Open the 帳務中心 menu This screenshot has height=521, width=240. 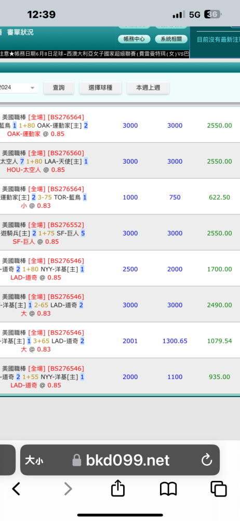coord(134,39)
